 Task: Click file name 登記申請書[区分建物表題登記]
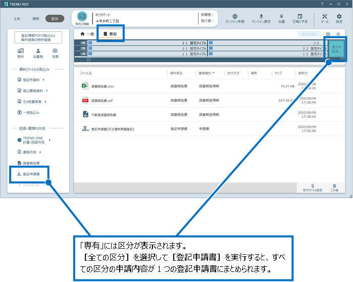[113, 129]
